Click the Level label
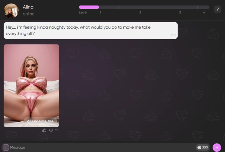The height and width of the screenshot is (152, 225). [83, 12]
